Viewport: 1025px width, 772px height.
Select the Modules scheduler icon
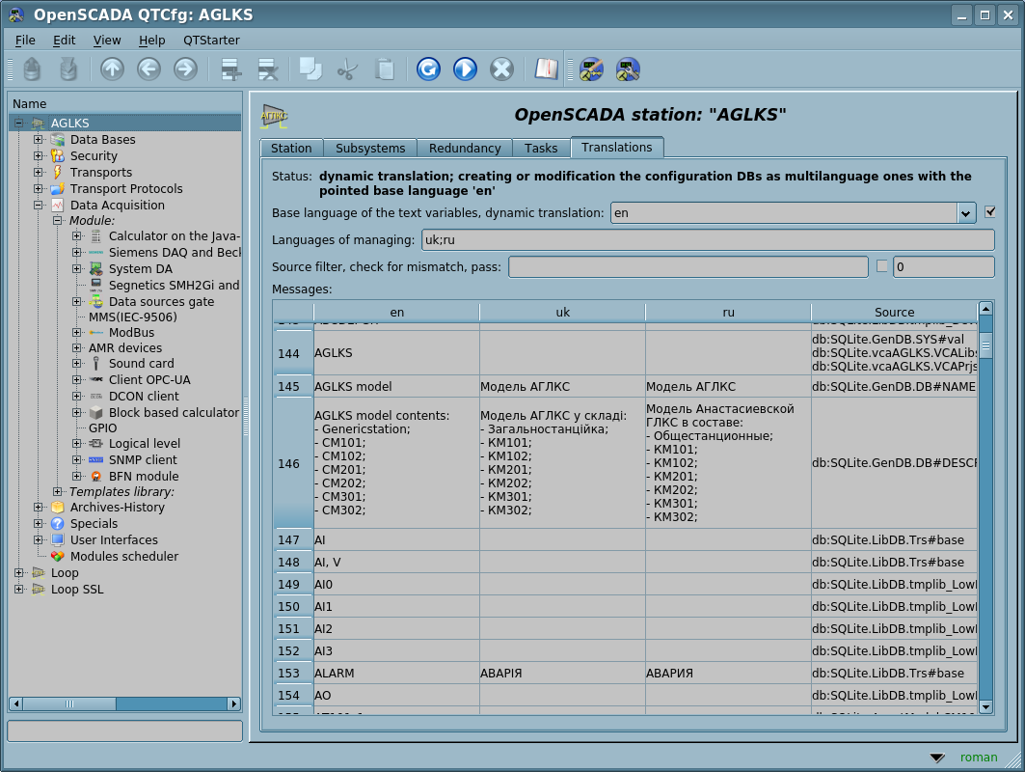tap(58, 556)
